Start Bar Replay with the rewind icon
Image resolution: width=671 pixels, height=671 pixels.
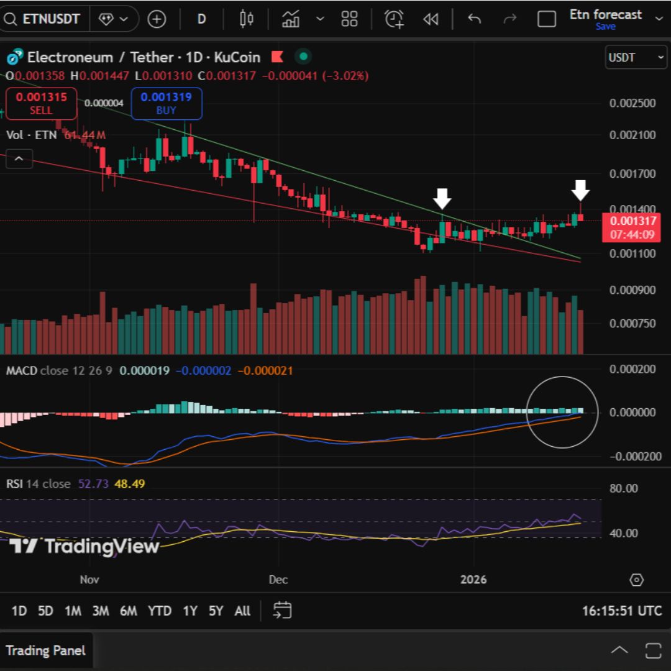(431, 19)
